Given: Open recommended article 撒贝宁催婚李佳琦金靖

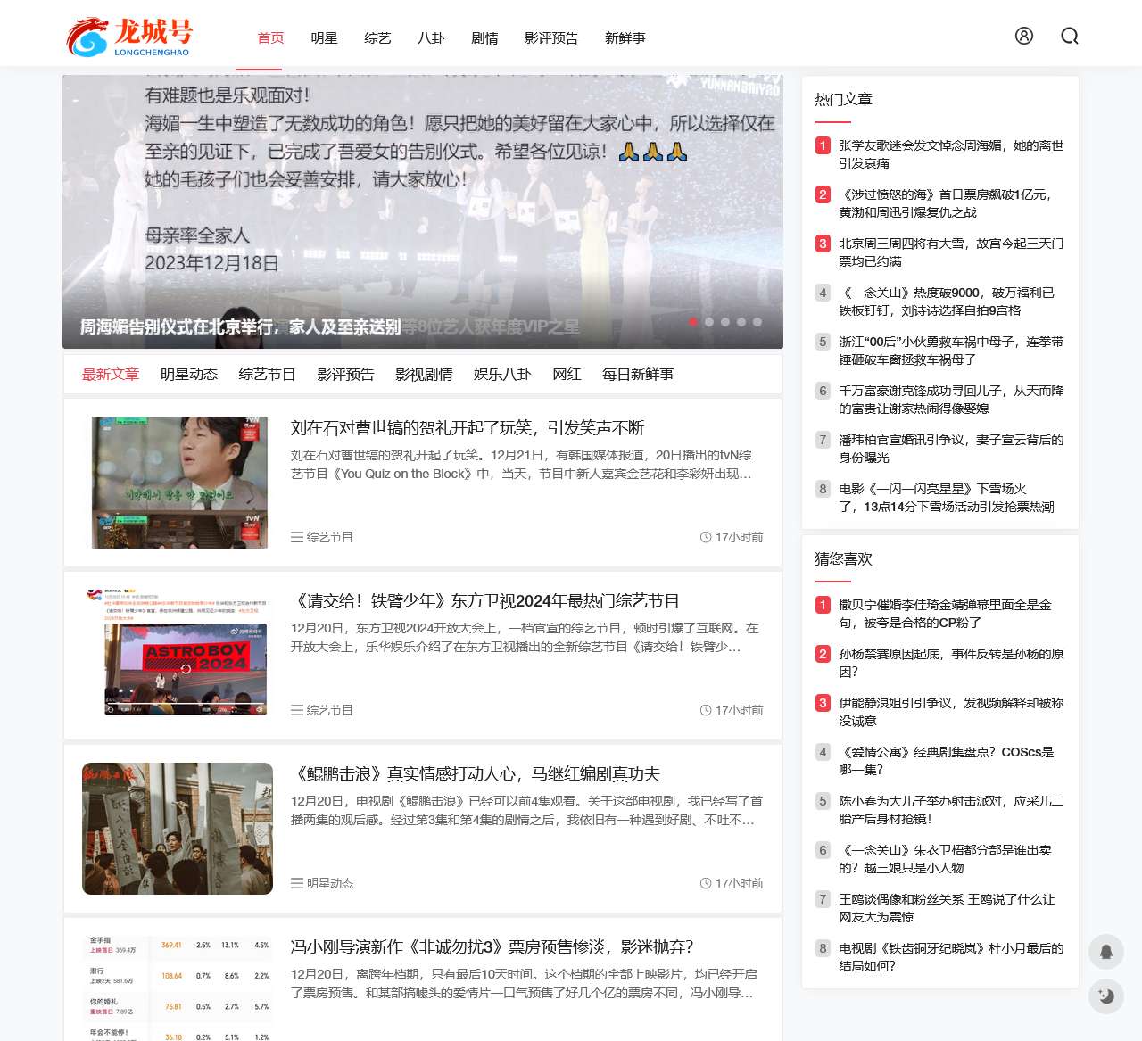Looking at the screenshot, I should (946, 614).
